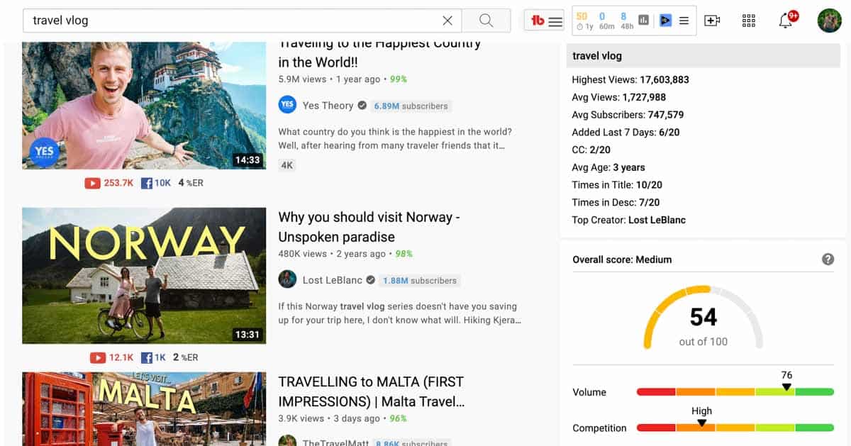Image resolution: width=851 pixels, height=446 pixels.
Task: Click the create video camera icon
Action: tap(712, 21)
